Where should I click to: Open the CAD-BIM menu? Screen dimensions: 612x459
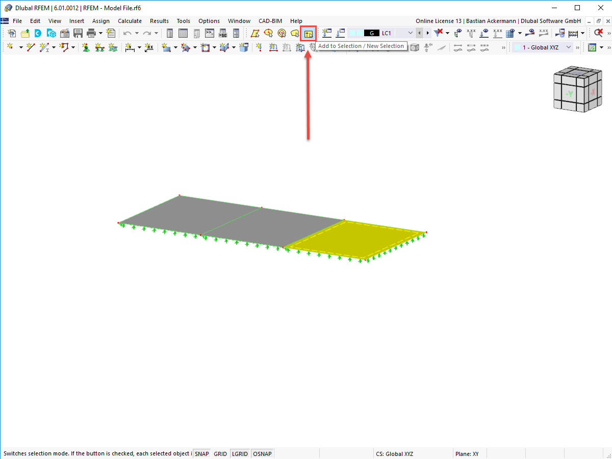[270, 21]
